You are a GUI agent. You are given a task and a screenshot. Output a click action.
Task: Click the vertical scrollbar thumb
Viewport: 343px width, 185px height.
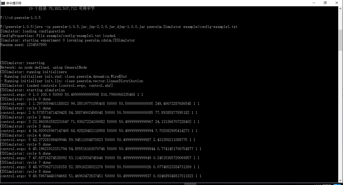tap(340, 40)
